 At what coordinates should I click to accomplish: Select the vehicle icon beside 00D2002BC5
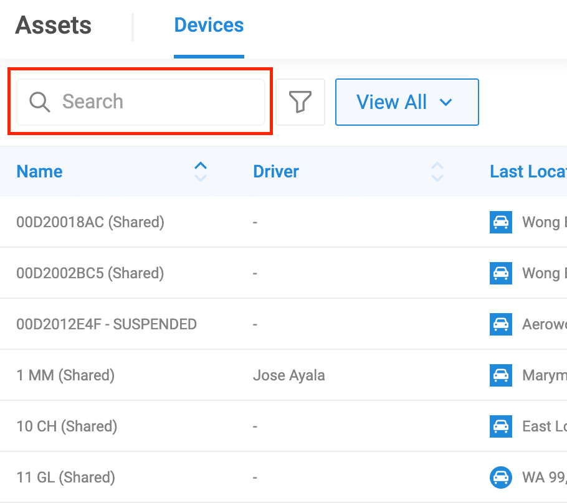click(500, 273)
